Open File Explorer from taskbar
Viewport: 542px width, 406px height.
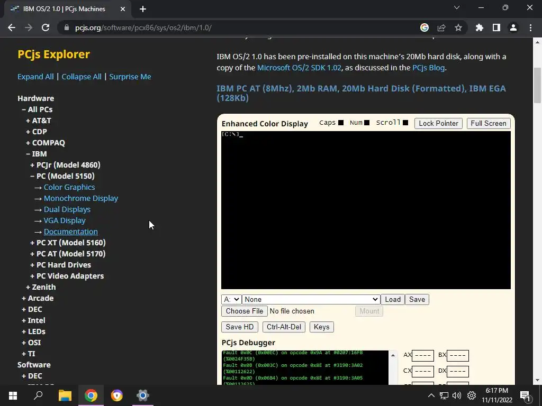tap(65, 395)
